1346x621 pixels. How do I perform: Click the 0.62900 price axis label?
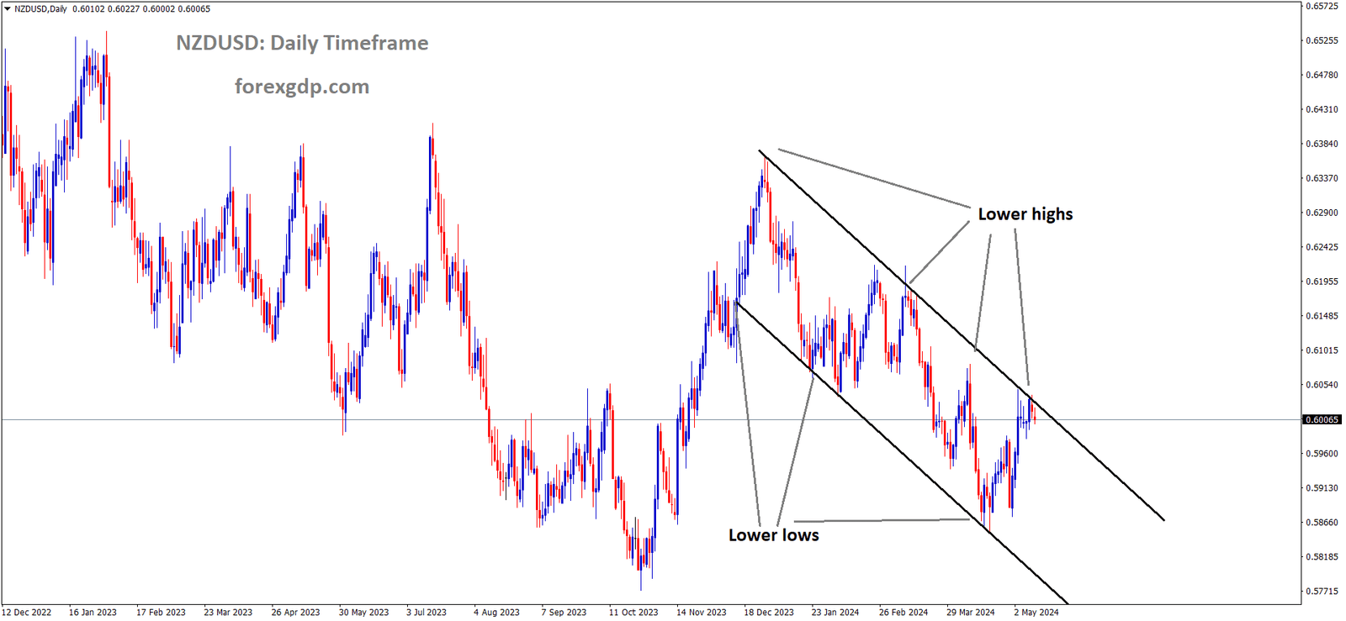pyautogui.click(x=1322, y=213)
